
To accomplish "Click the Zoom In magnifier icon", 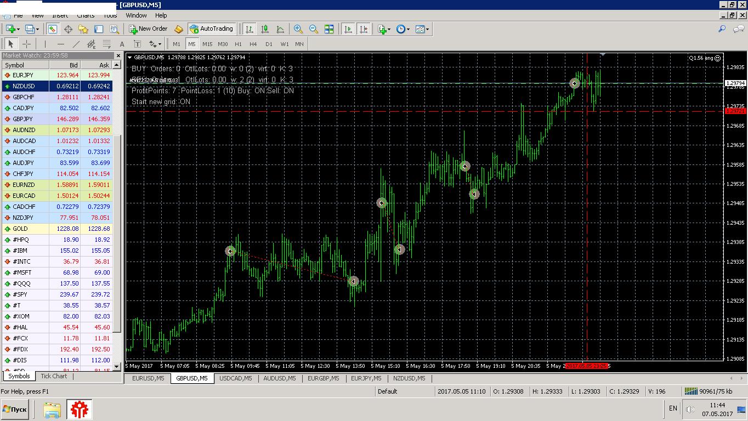I will (x=298, y=29).
